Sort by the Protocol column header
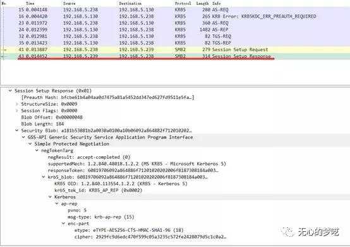The width and height of the screenshot is (350, 247). click(183, 3)
